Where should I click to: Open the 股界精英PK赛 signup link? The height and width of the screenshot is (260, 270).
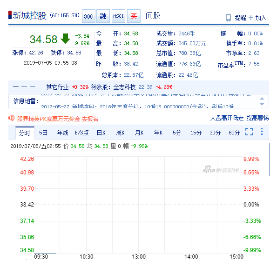click(58, 119)
